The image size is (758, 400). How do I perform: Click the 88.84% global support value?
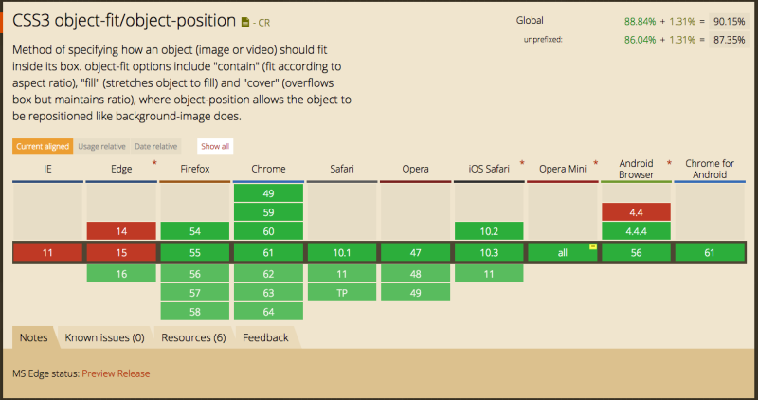(x=640, y=21)
